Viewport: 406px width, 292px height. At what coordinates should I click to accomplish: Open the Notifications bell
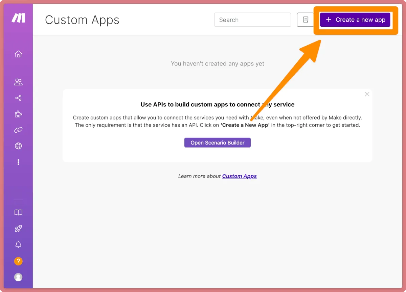coord(18,245)
